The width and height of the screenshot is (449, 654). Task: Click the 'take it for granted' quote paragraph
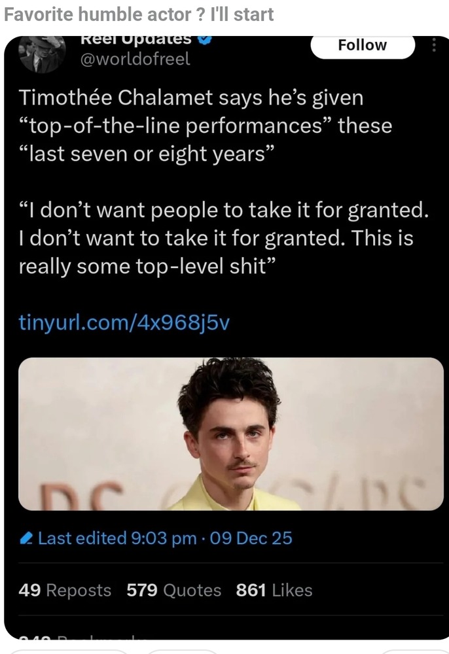(x=223, y=238)
